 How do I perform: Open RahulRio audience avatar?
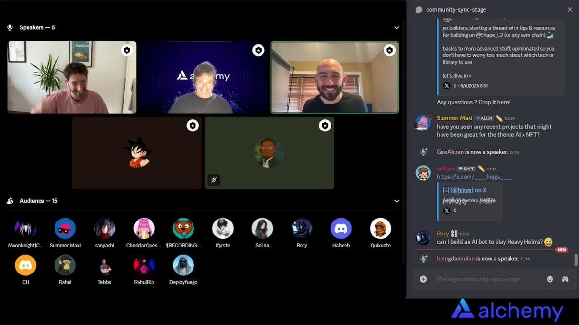point(144,265)
